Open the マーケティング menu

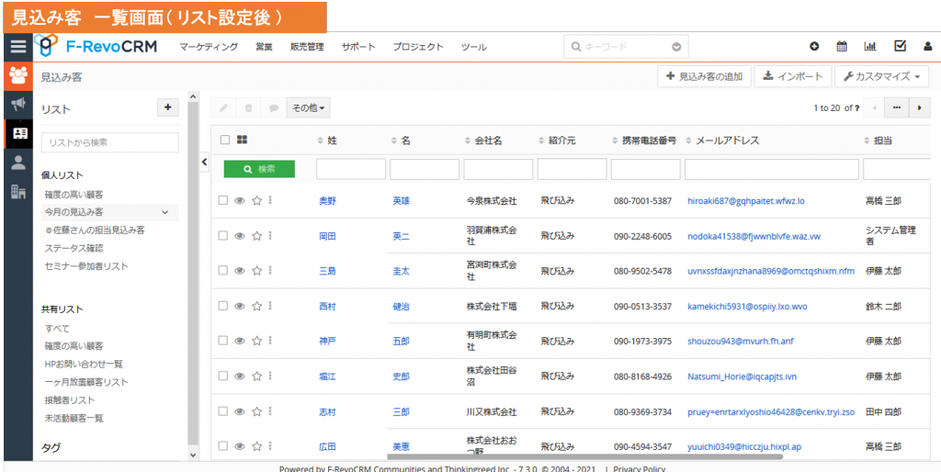pos(209,47)
